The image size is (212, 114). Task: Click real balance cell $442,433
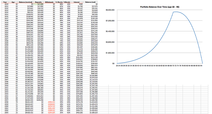(90, 43)
